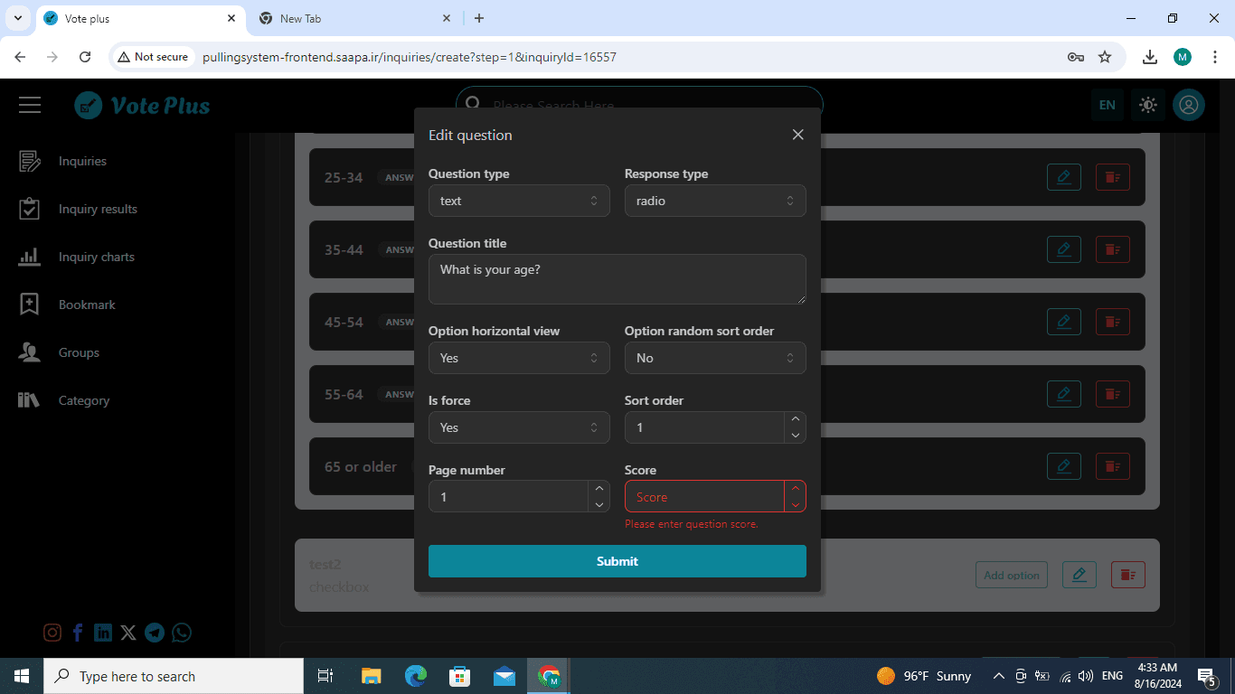Expand the Response type dropdown
Screen dimensions: 1235x694
(714, 201)
